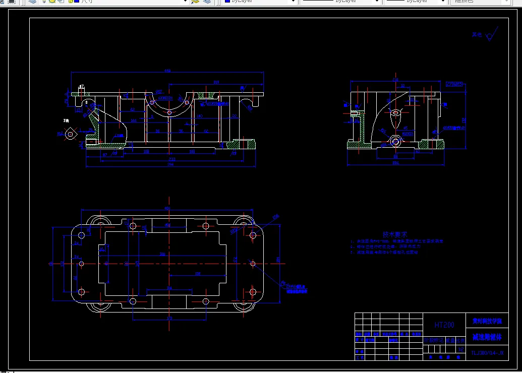Viewport: 522px width, 373px height.
Task: Select the 技术要求 heading text
Action: point(395,234)
